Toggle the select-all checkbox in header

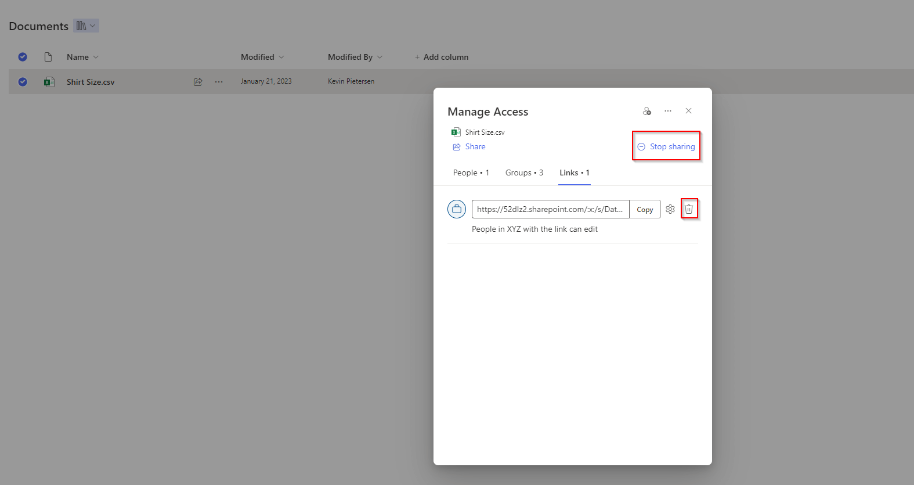tap(23, 57)
